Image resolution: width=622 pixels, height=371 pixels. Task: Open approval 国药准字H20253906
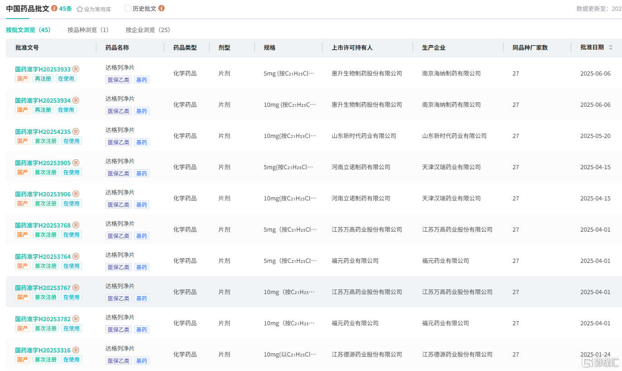[x=43, y=194]
